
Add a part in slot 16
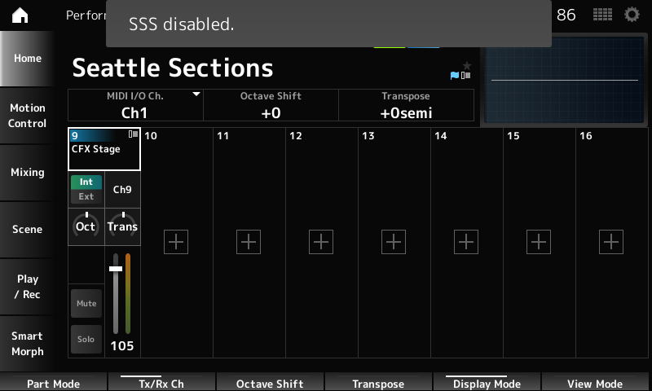(611, 241)
